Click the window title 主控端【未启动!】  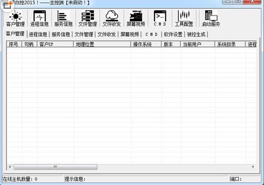pos(70,3)
